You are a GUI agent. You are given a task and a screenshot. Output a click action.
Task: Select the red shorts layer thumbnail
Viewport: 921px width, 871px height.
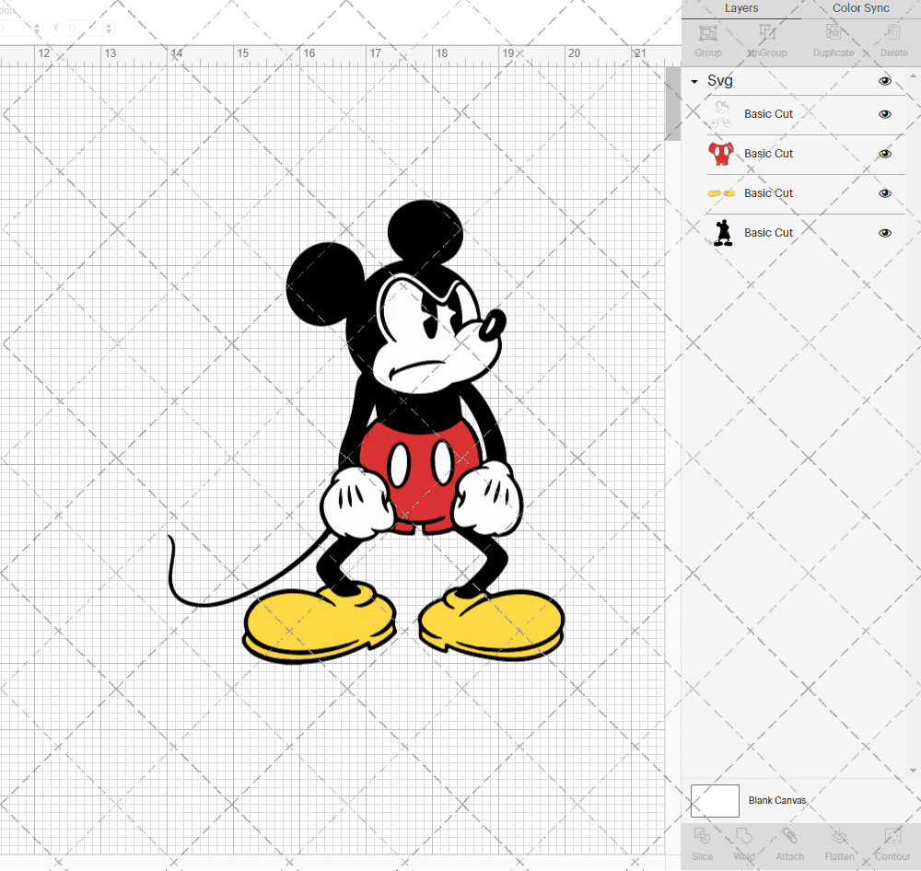click(721, 153)
